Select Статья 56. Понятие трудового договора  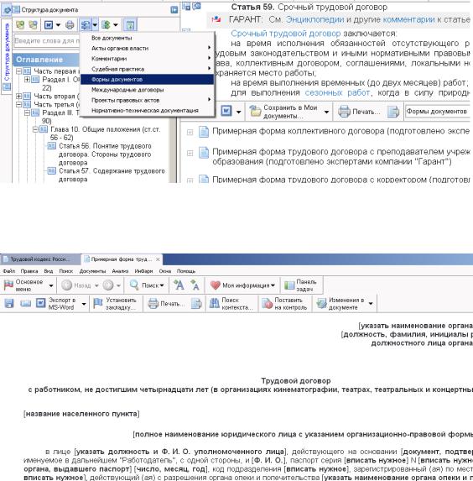coord(105,154)
